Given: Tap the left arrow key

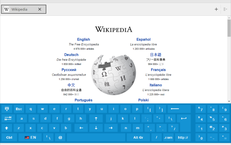Looking at the screenshot, I should (x=81, y=128).
